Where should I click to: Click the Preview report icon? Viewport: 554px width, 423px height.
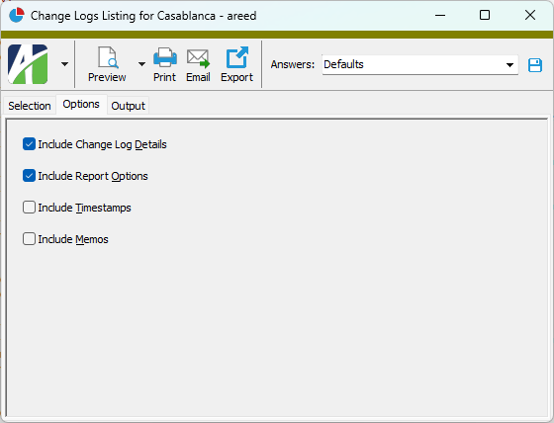point(108,57)
